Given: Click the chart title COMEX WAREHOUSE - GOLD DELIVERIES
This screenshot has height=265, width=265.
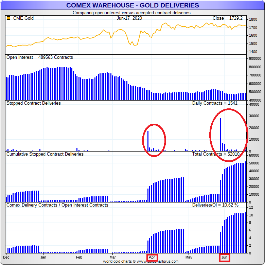Looking at the screenshot, I should 132,5.
